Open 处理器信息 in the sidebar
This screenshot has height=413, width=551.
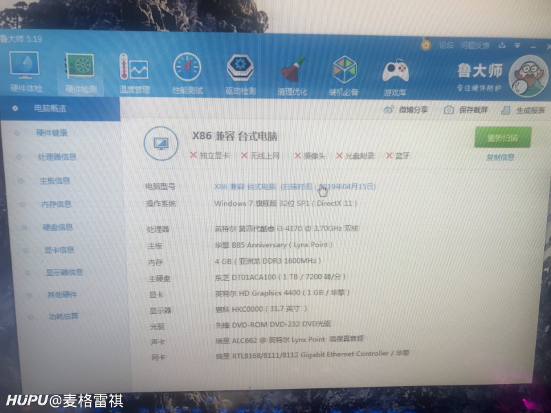tap(57, 157)
